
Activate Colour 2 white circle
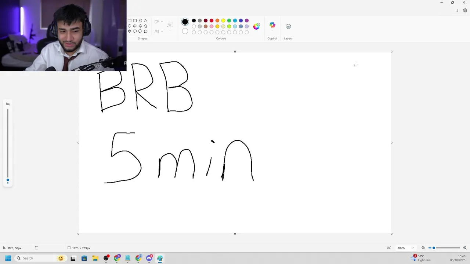[x=185, y=31]
